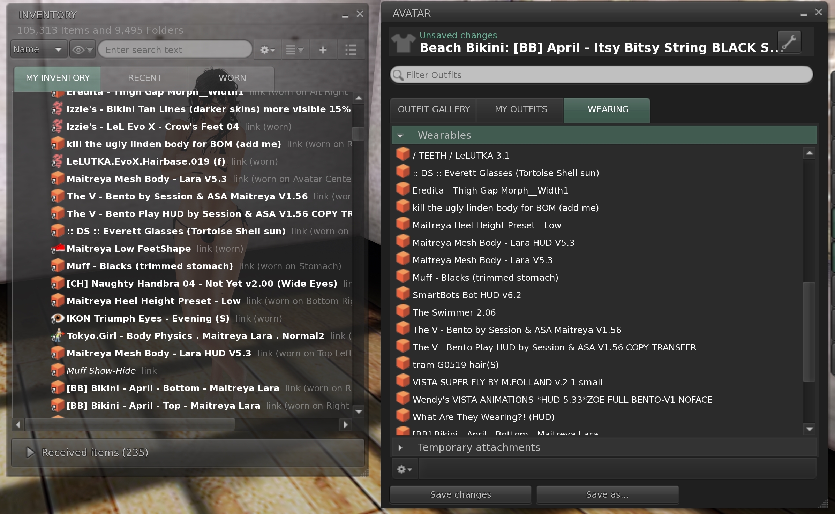Expand the Received items panel
This screenshot has height=514, width=835.
point(31,452)
